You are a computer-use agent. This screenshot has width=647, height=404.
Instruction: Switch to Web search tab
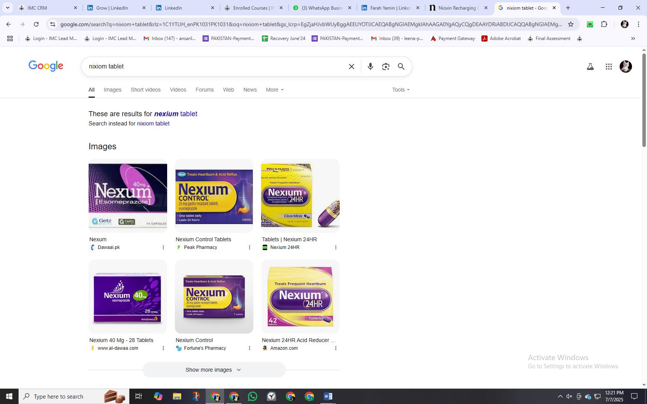(x=228, y=90)
